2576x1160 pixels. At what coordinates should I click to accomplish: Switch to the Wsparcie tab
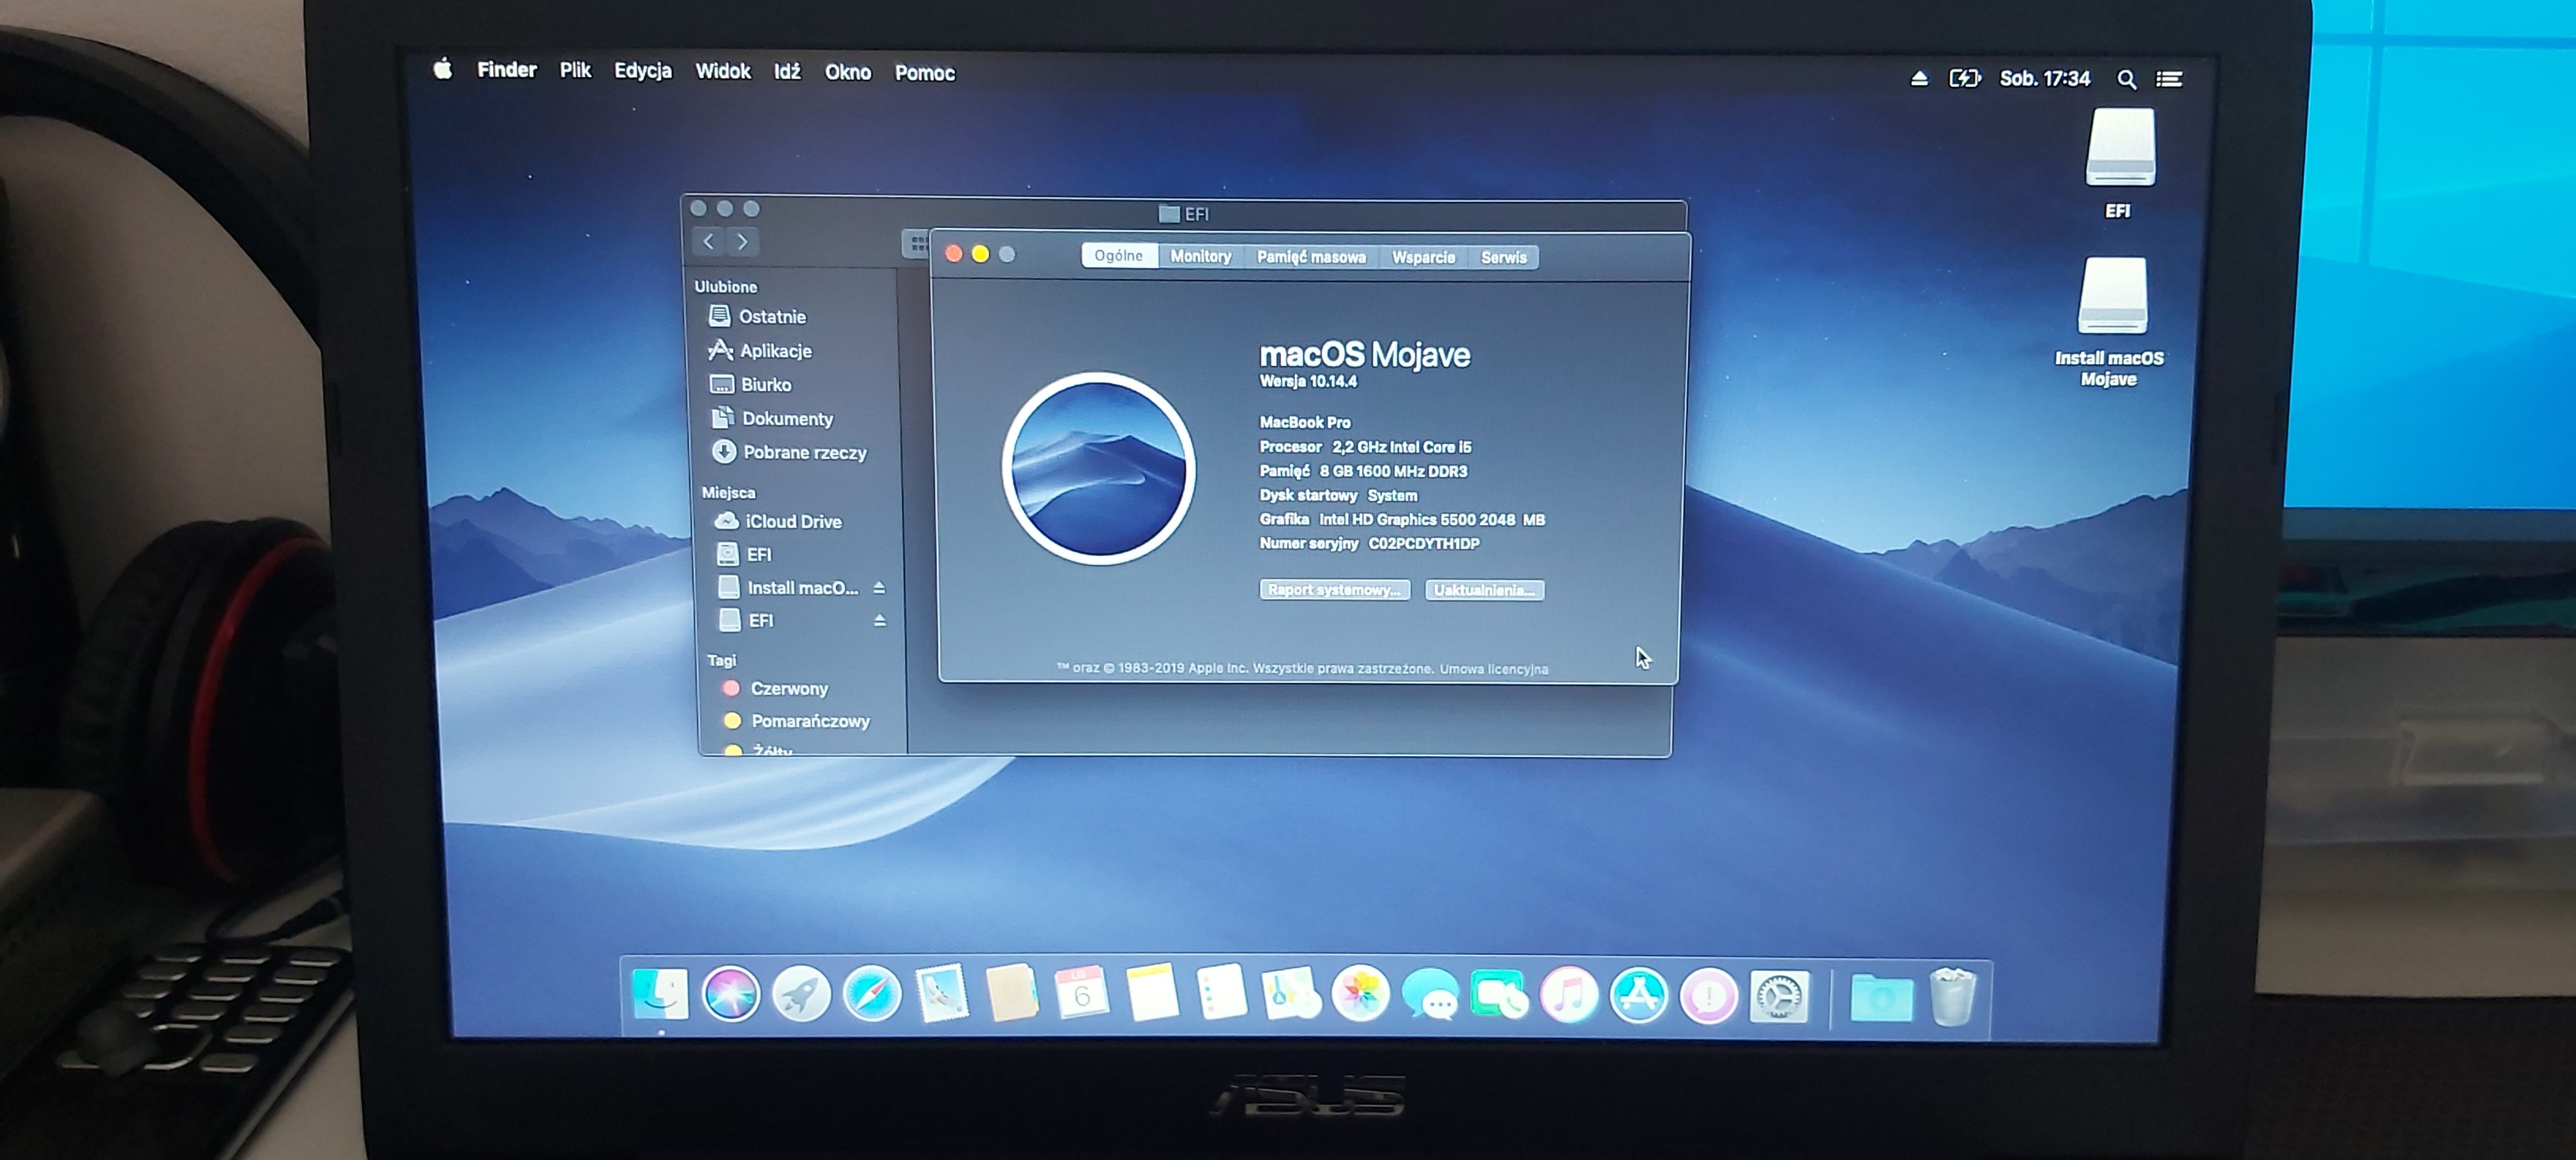(x=1423, y=257)
